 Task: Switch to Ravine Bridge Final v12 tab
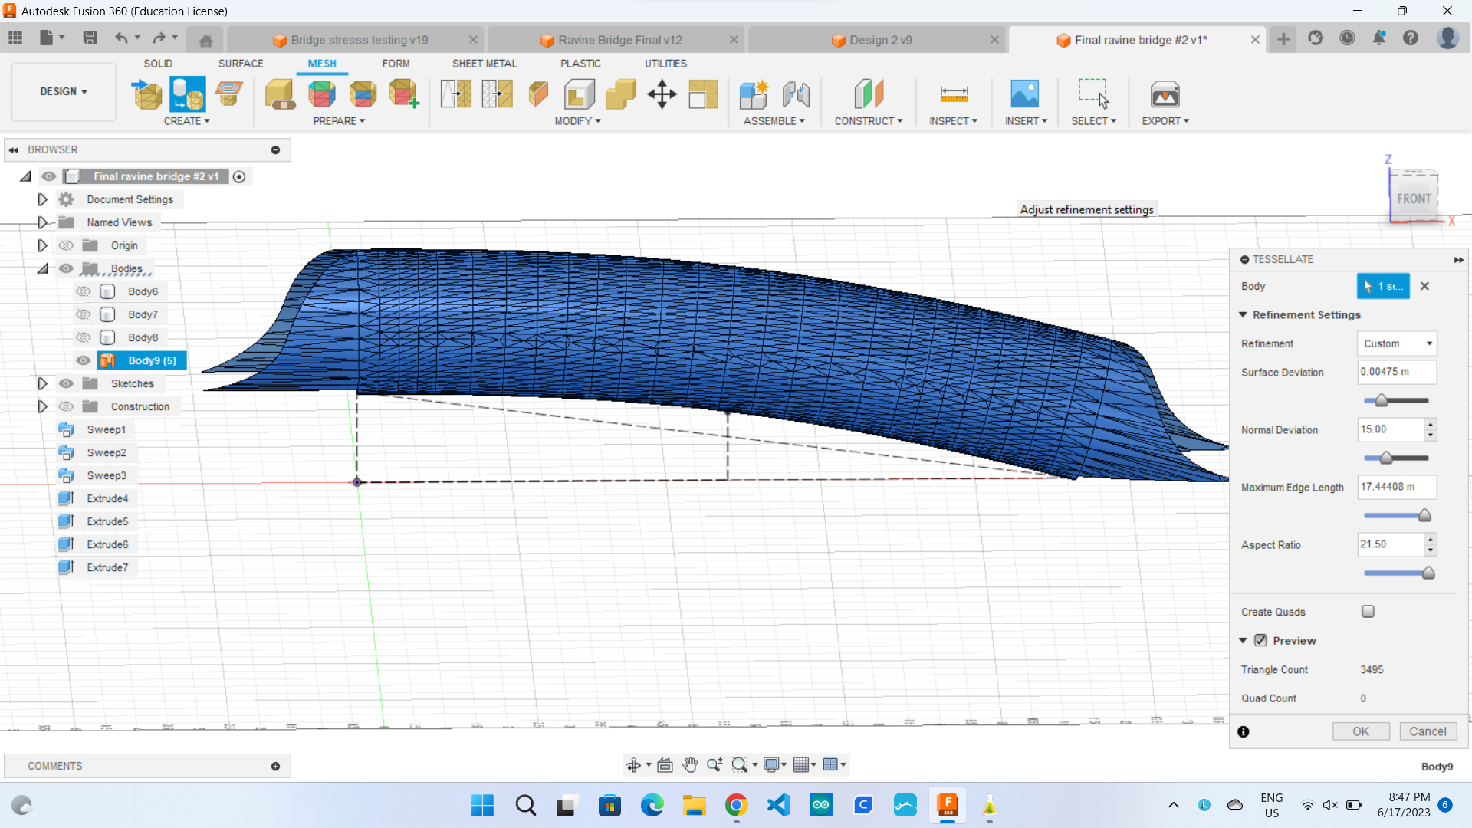(619, 40)
